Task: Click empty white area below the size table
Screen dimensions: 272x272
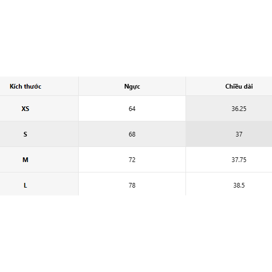Action: tap(136, 233)
